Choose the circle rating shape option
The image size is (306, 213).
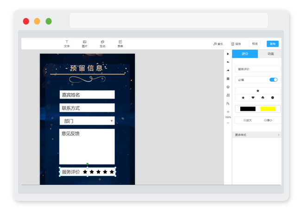click(273, 98)
